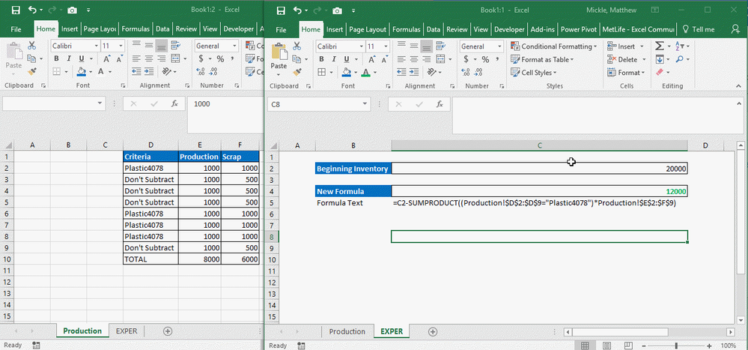Select the cell showing 12000

(538, 191)
